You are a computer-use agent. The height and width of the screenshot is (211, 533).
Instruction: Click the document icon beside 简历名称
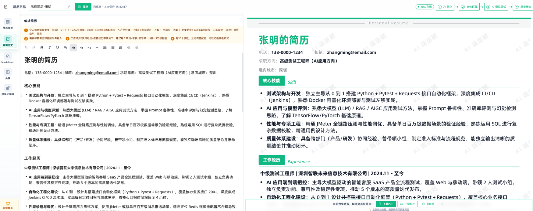point(6,7)
